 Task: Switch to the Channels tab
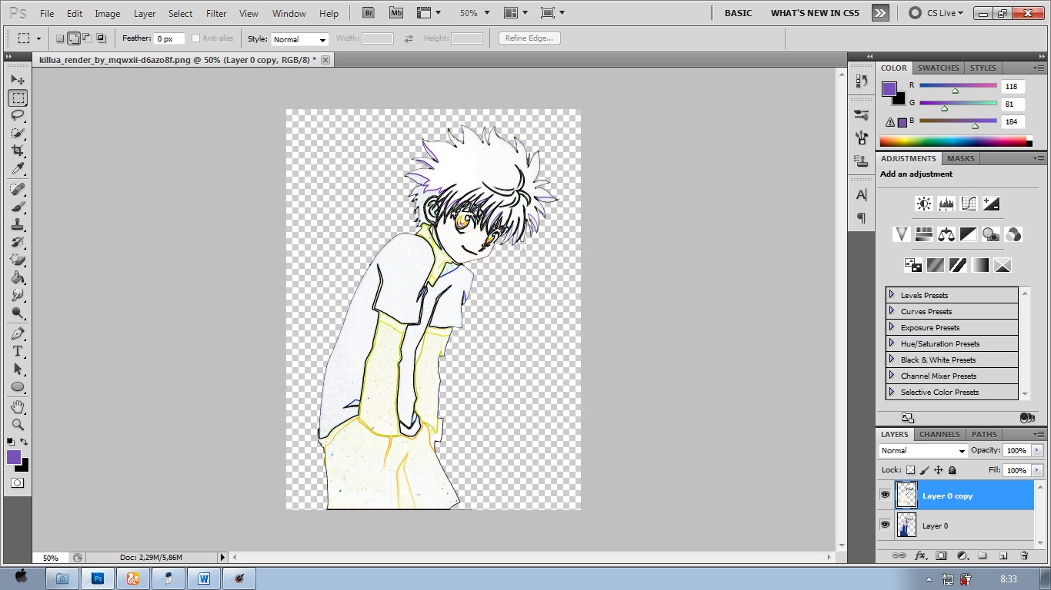coord(939,434)
